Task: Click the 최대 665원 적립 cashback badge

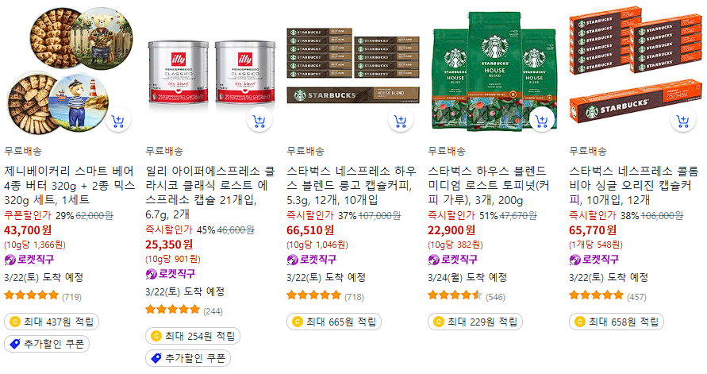Action: pos(334,322)
